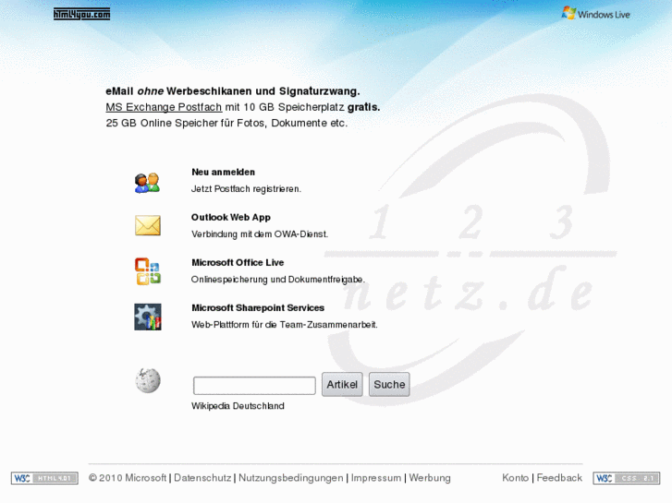This screenshot has width=672, height=503.
Task: Open the Feedback footer link
Action: 560,478
